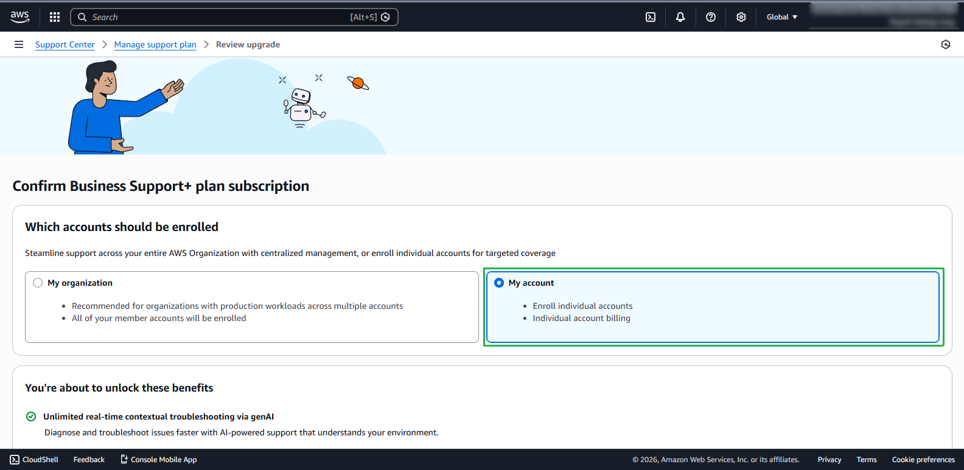Expand the Global region dropdown

782,17
